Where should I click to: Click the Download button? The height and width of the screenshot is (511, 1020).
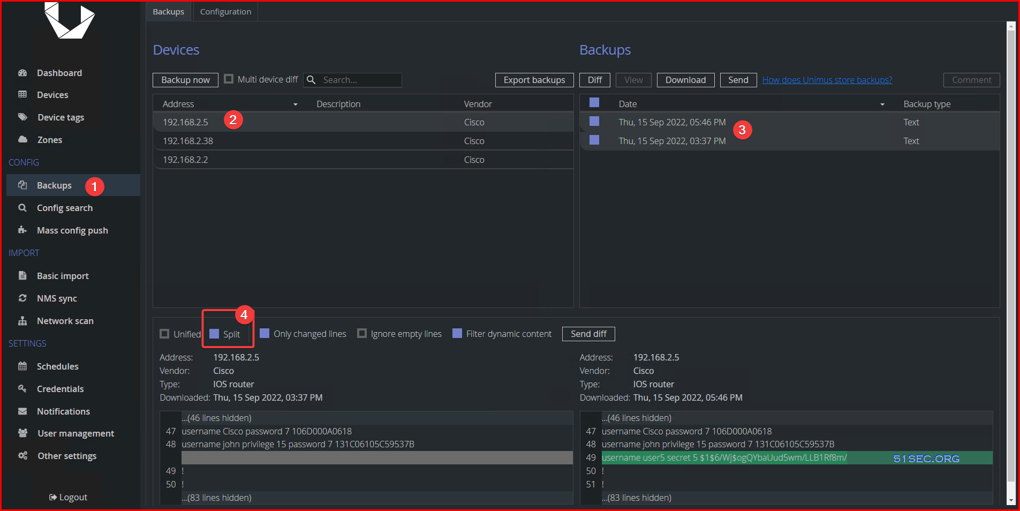coord(685,80)
